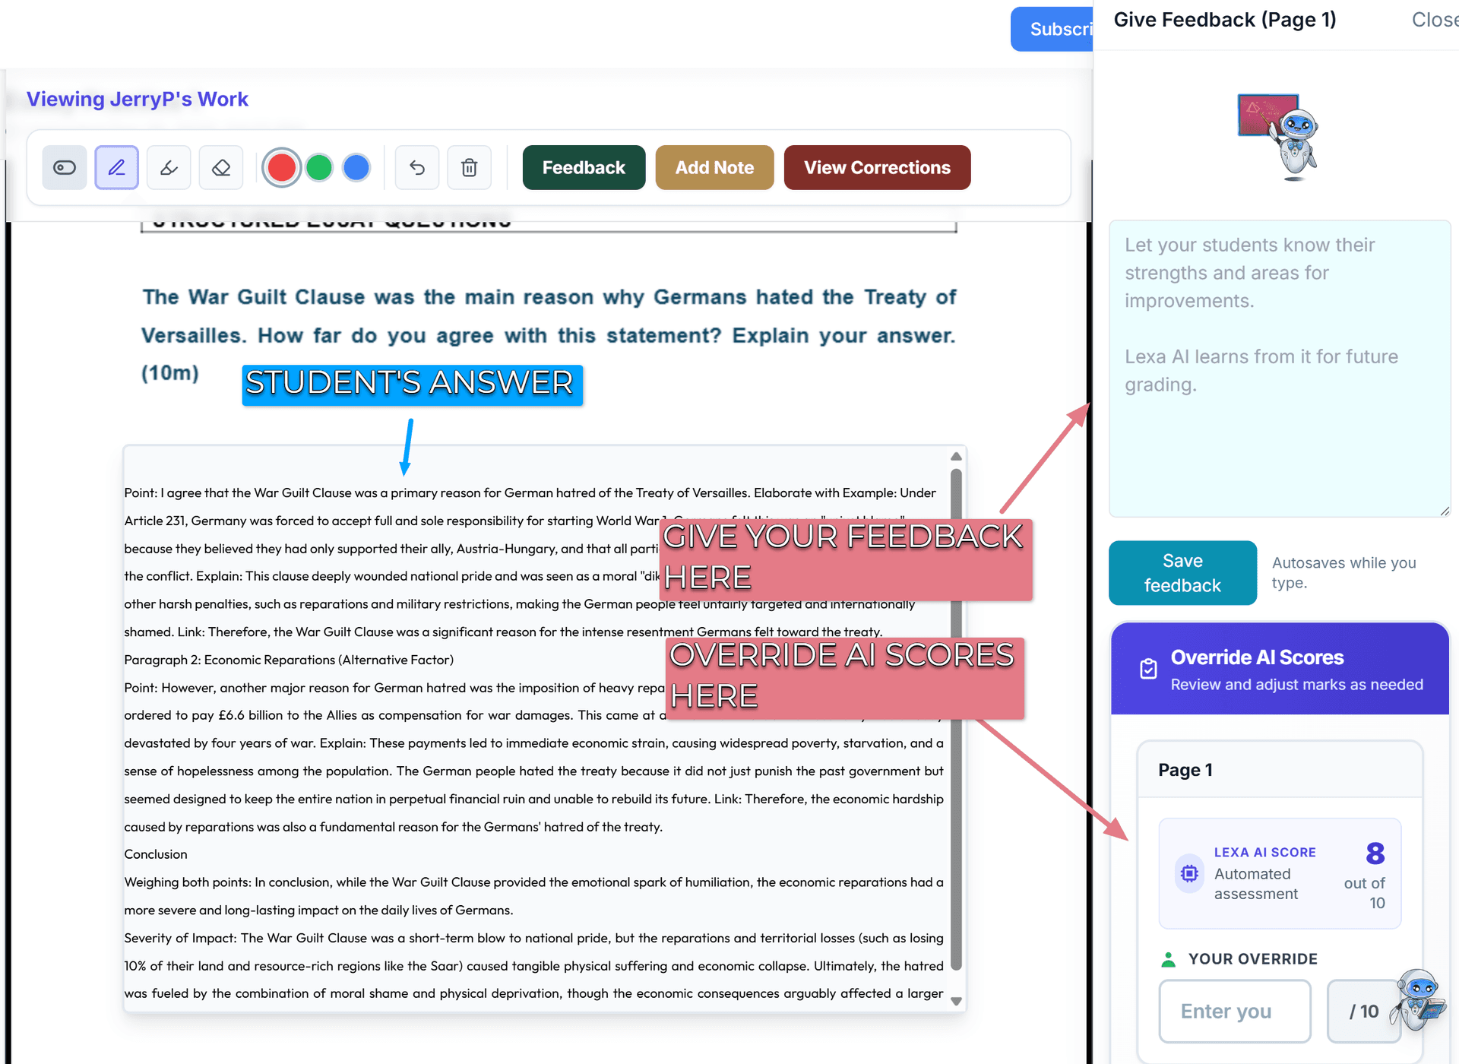Click the student answer scrollbar thumb

click(956, 718)
